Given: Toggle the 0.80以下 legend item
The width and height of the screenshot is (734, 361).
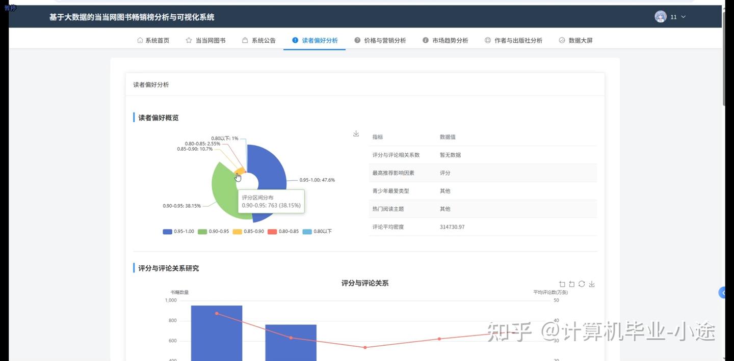Looking at the screenshot, I should 306,231.
